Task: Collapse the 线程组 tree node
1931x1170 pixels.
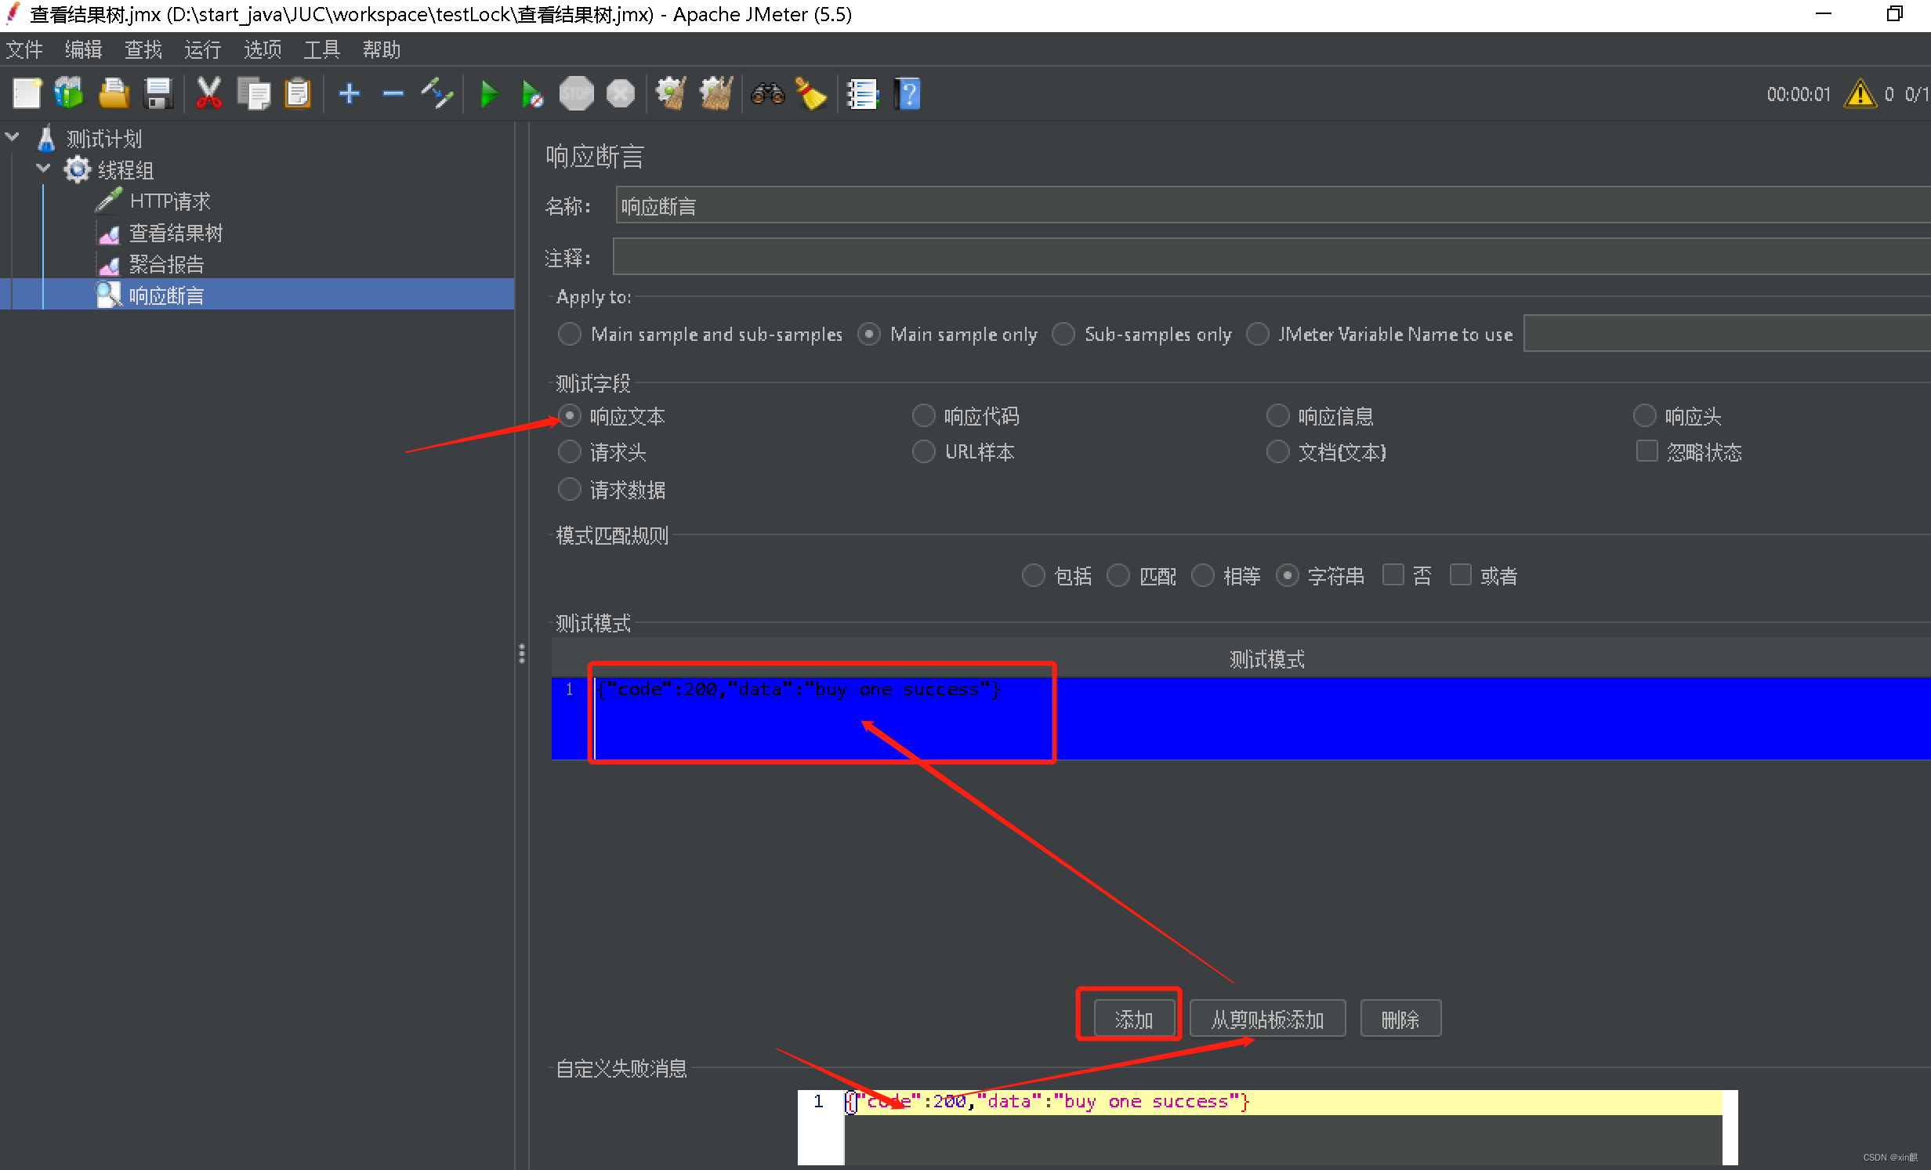Action: (44, 168)
